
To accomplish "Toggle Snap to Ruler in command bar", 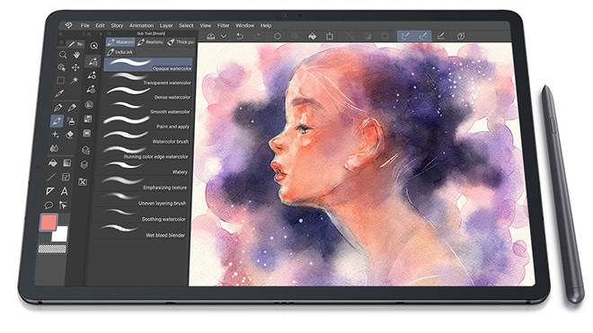I will click(405, 36).
